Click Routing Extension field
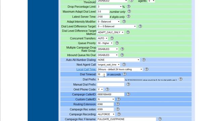The height and width of the screenshot is (121, 215). pos(105,104)
